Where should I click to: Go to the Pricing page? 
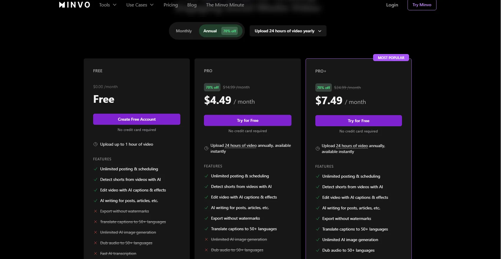tap(171, 5)
